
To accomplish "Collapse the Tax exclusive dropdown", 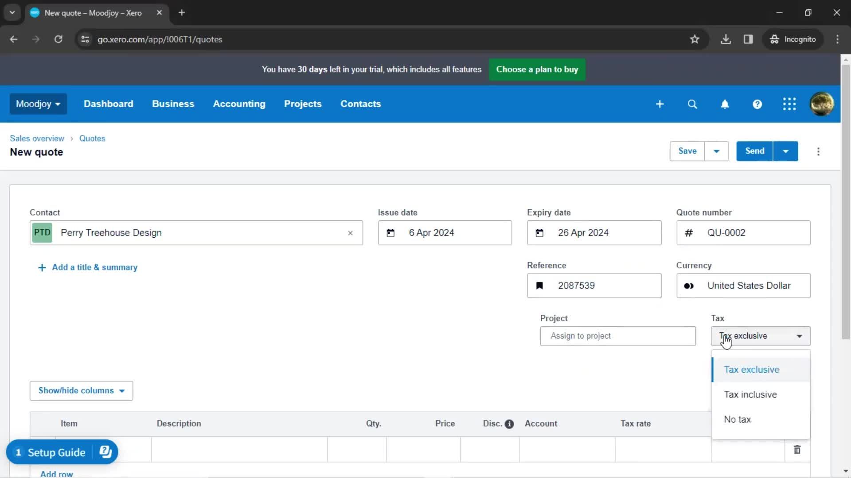I will click(x=761, y=336).
